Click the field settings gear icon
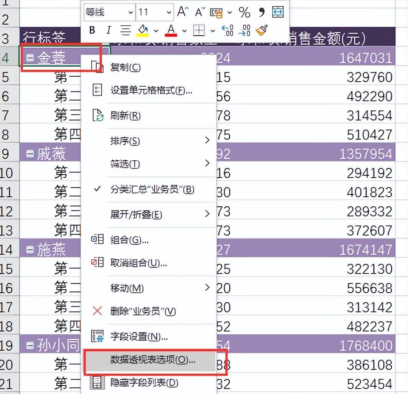The width and height of the screenshot is (408, 394). coord(97,336)
